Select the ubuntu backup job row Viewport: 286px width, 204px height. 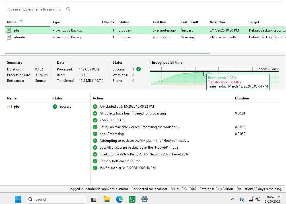pos(145,37)
